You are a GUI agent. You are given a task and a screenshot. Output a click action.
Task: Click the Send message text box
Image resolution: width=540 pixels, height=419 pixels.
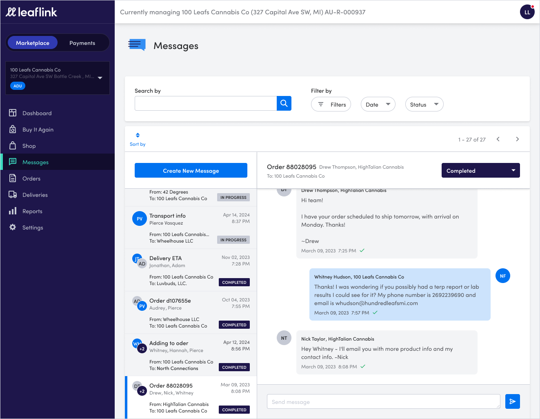pos(384,401)
